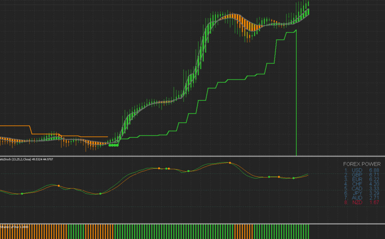Click the EUR strength value 6.22

click(x=374, y=180)
